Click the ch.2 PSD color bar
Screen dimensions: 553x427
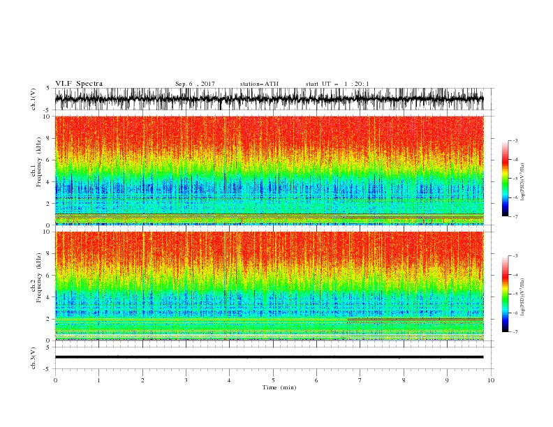click(505, 294)
